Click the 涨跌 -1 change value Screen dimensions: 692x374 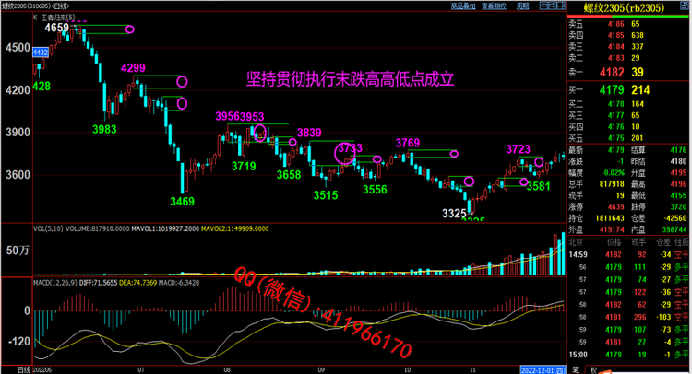coord(621,162)
